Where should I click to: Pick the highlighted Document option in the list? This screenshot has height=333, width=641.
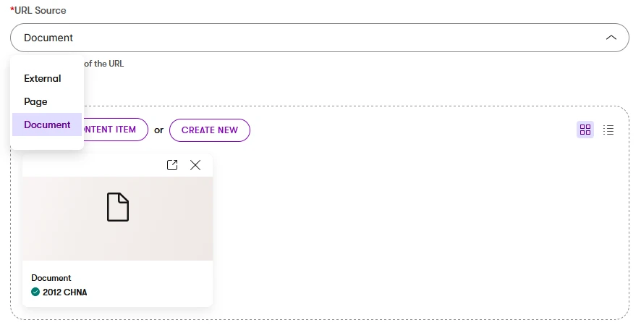coord(47,125)
